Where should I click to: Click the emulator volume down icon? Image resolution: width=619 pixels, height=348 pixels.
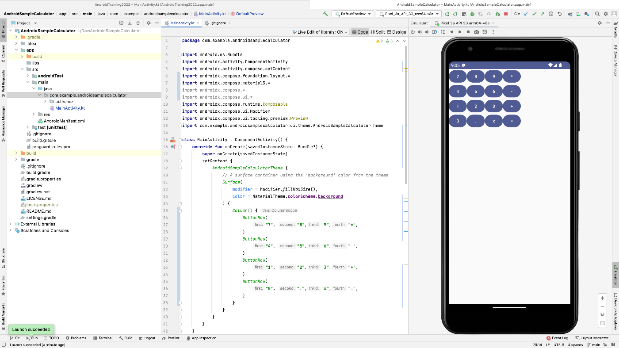(x=428, y=32)
